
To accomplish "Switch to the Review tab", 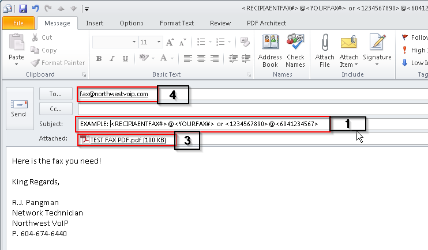I will (220, 23).
